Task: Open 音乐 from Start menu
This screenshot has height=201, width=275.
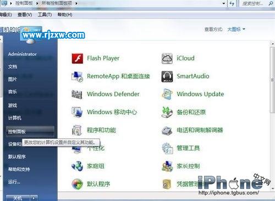Action: coord(13,92)
